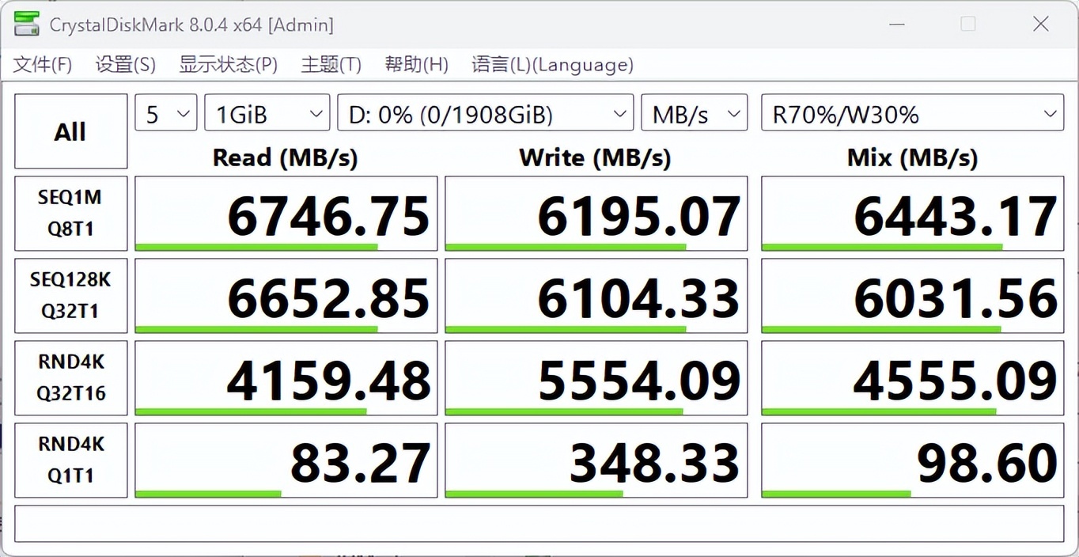
Task: Open the MB/s unit selector
Action: coord(694,115)
